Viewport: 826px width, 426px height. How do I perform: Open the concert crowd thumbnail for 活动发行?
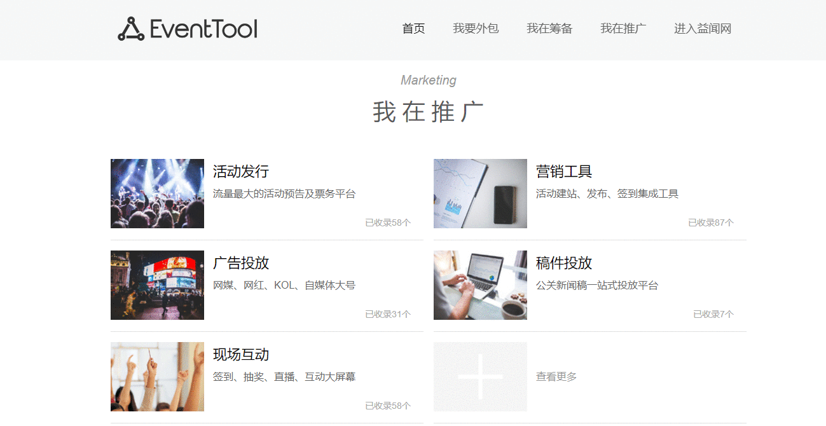click(x=157, y=193)
